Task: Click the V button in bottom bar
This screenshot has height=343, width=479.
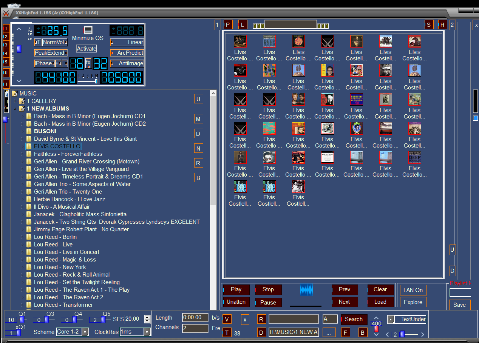Action: point(227,320)
